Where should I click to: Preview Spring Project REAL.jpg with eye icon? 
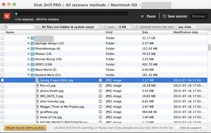100,80
